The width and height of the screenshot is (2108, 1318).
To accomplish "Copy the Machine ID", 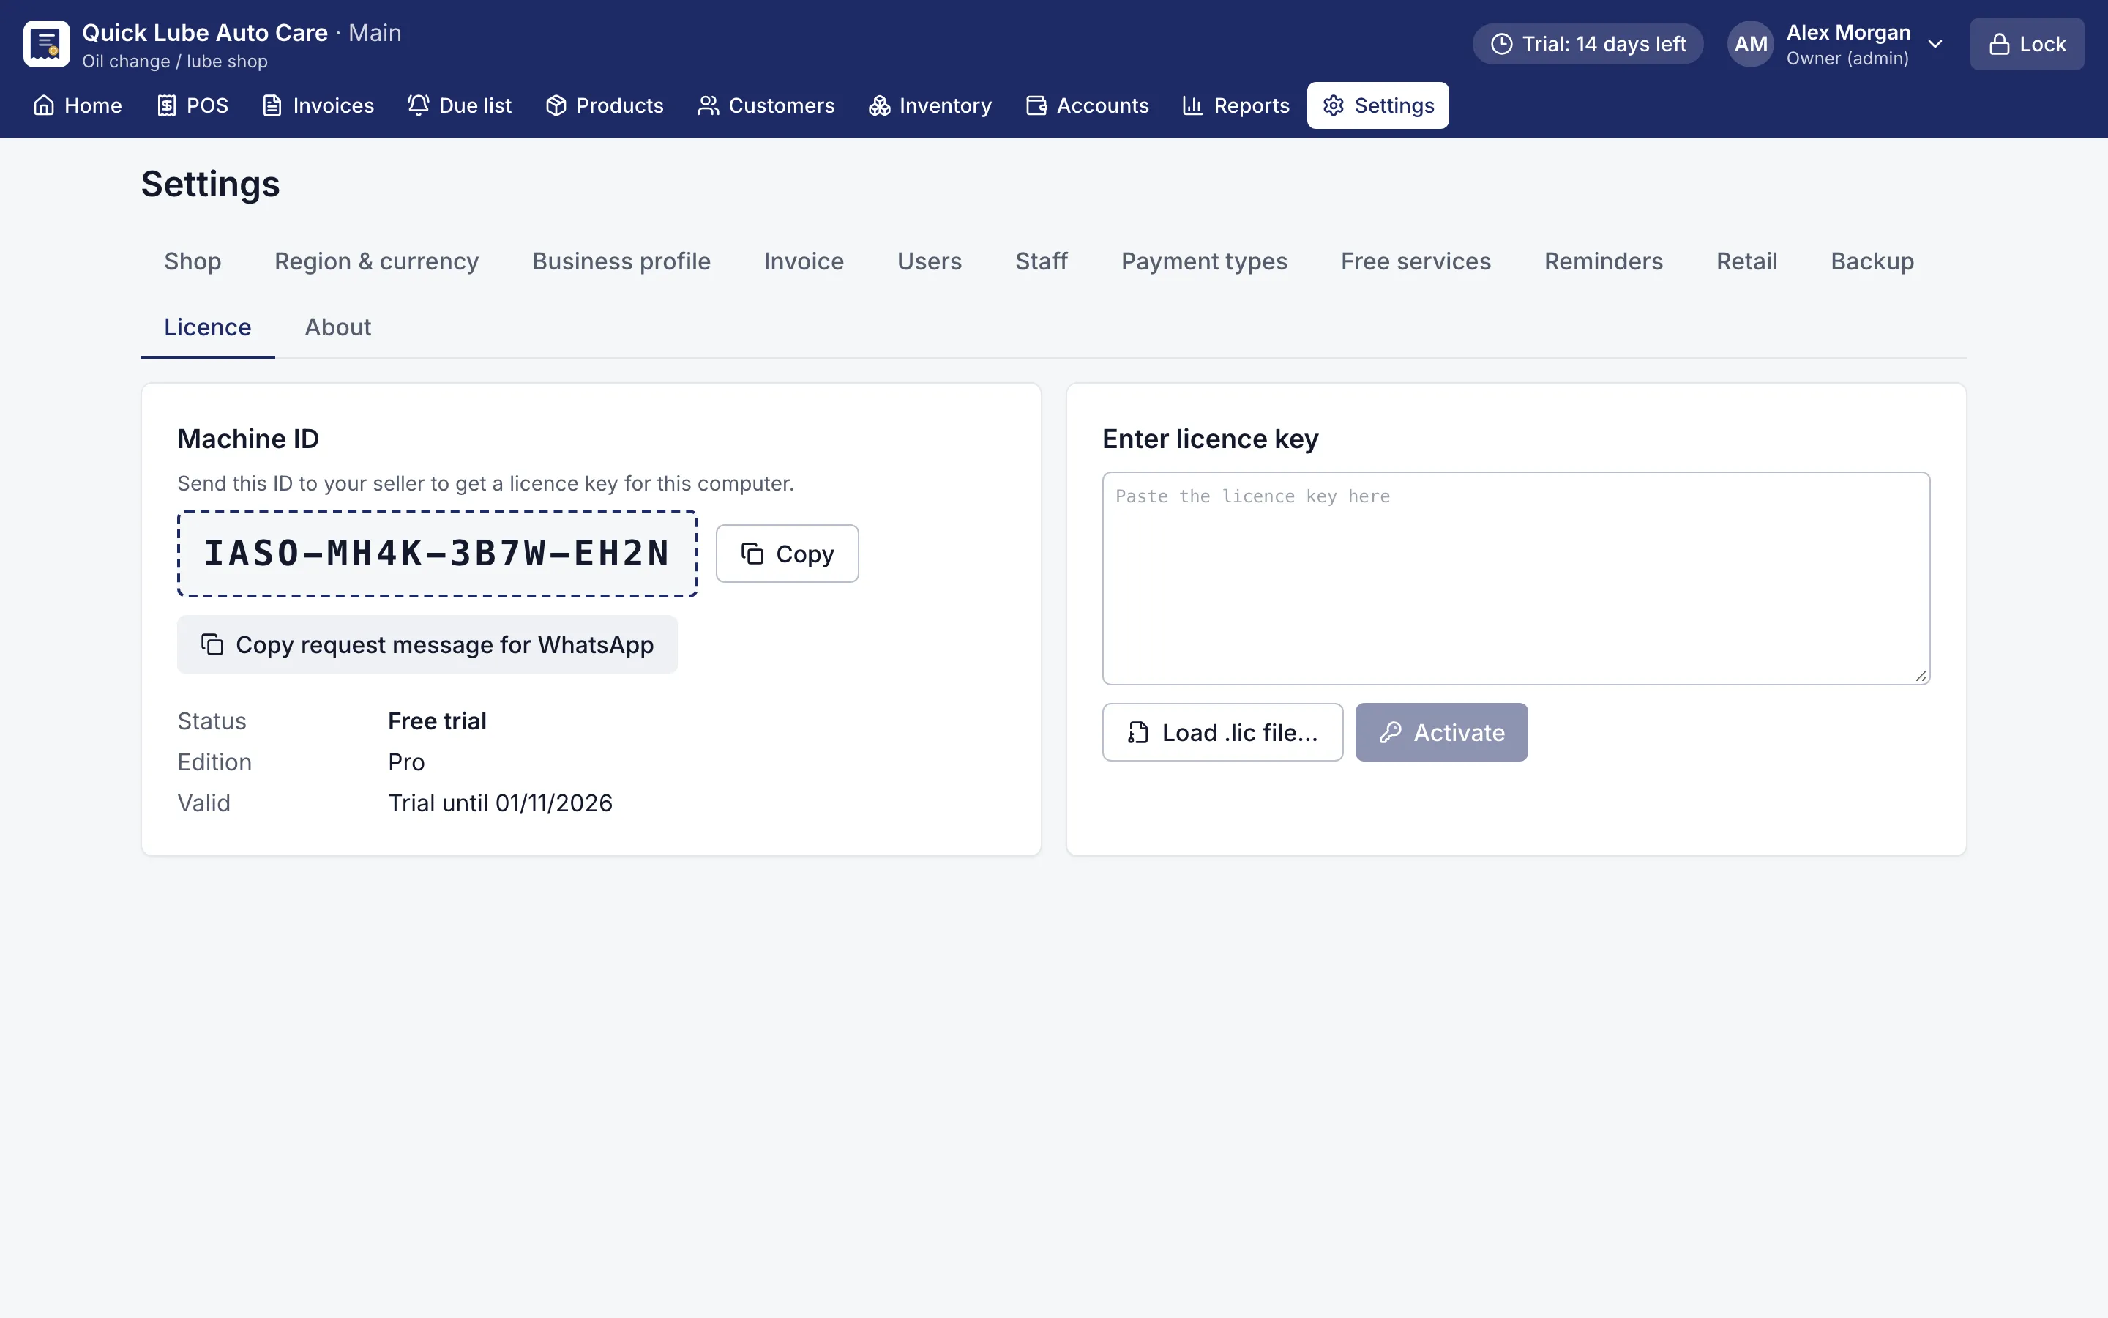I will pyautogui.click(x=787, y=554).
